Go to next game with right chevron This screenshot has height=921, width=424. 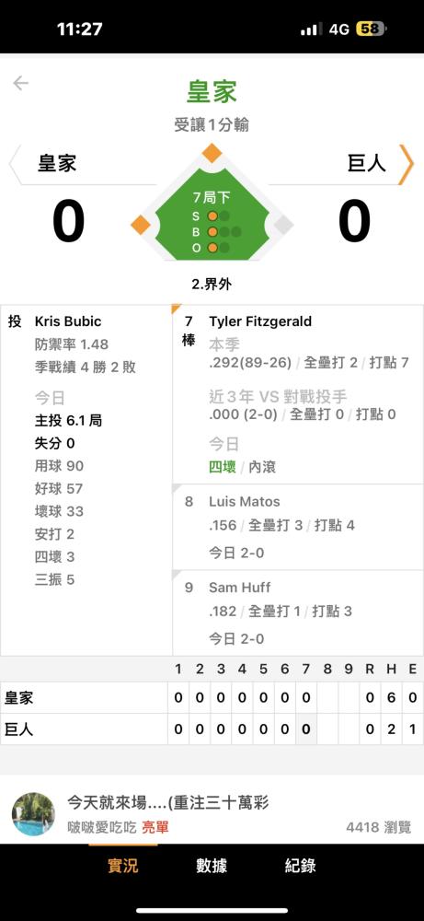pos(406,164)
